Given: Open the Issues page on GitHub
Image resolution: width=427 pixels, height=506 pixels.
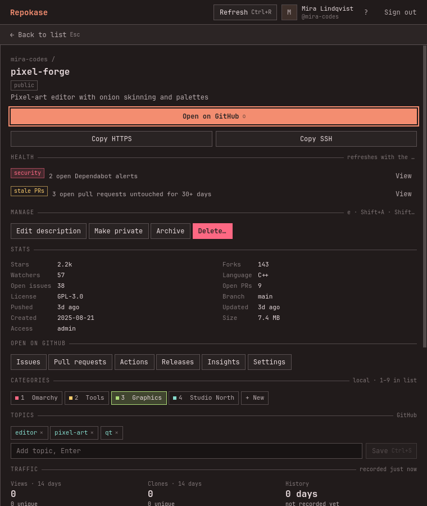Looking at the screenshot, I should coord(29,362).
